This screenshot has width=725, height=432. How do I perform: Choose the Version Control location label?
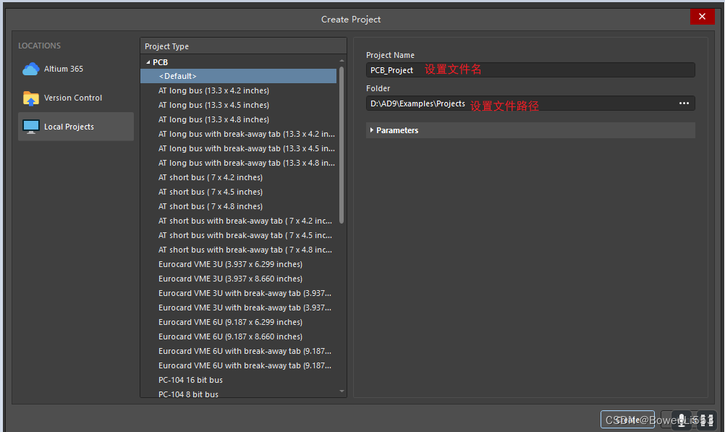[73, 98]
